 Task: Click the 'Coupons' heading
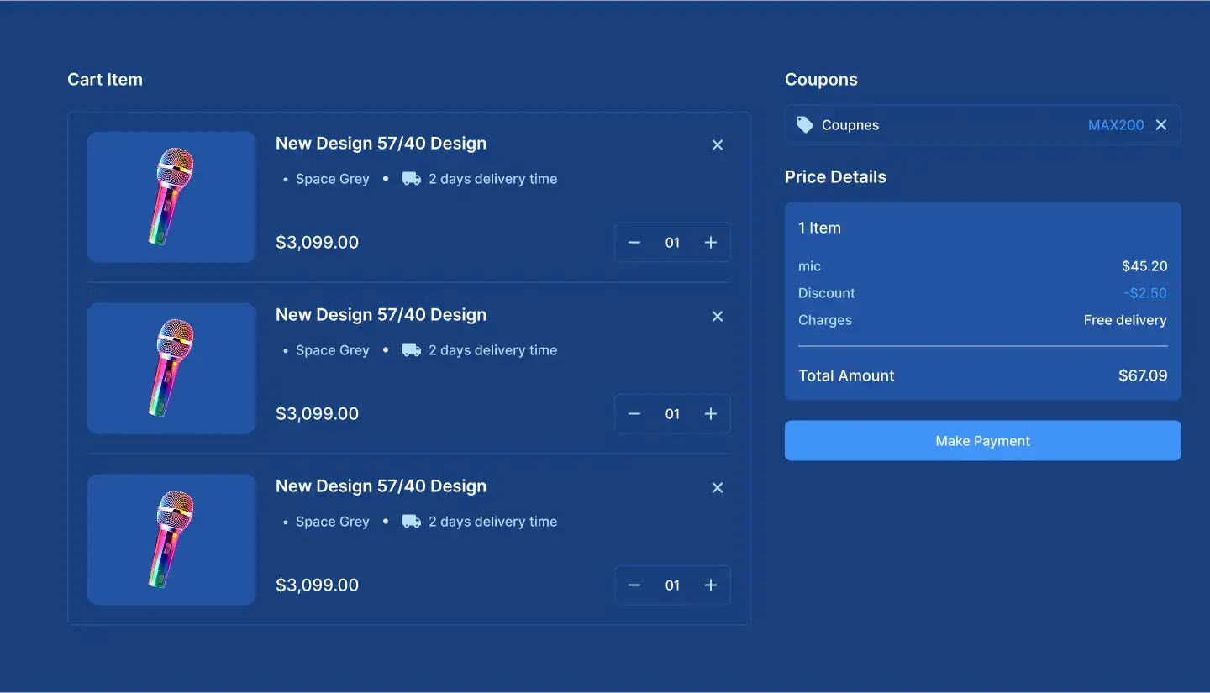[821, 80]
